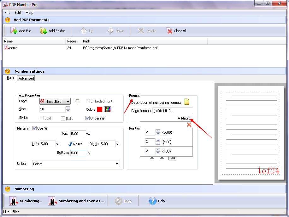Increase {p:00} digits spinner up
The height and width of the screenshot is (217, 289).
[x=158, y=131]
